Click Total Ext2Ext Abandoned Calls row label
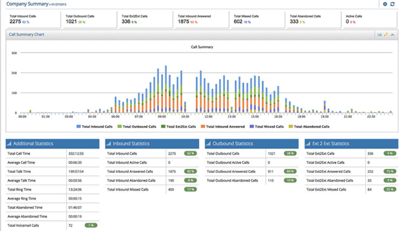This screenshot has width=399, height=231. coord(330,180)
